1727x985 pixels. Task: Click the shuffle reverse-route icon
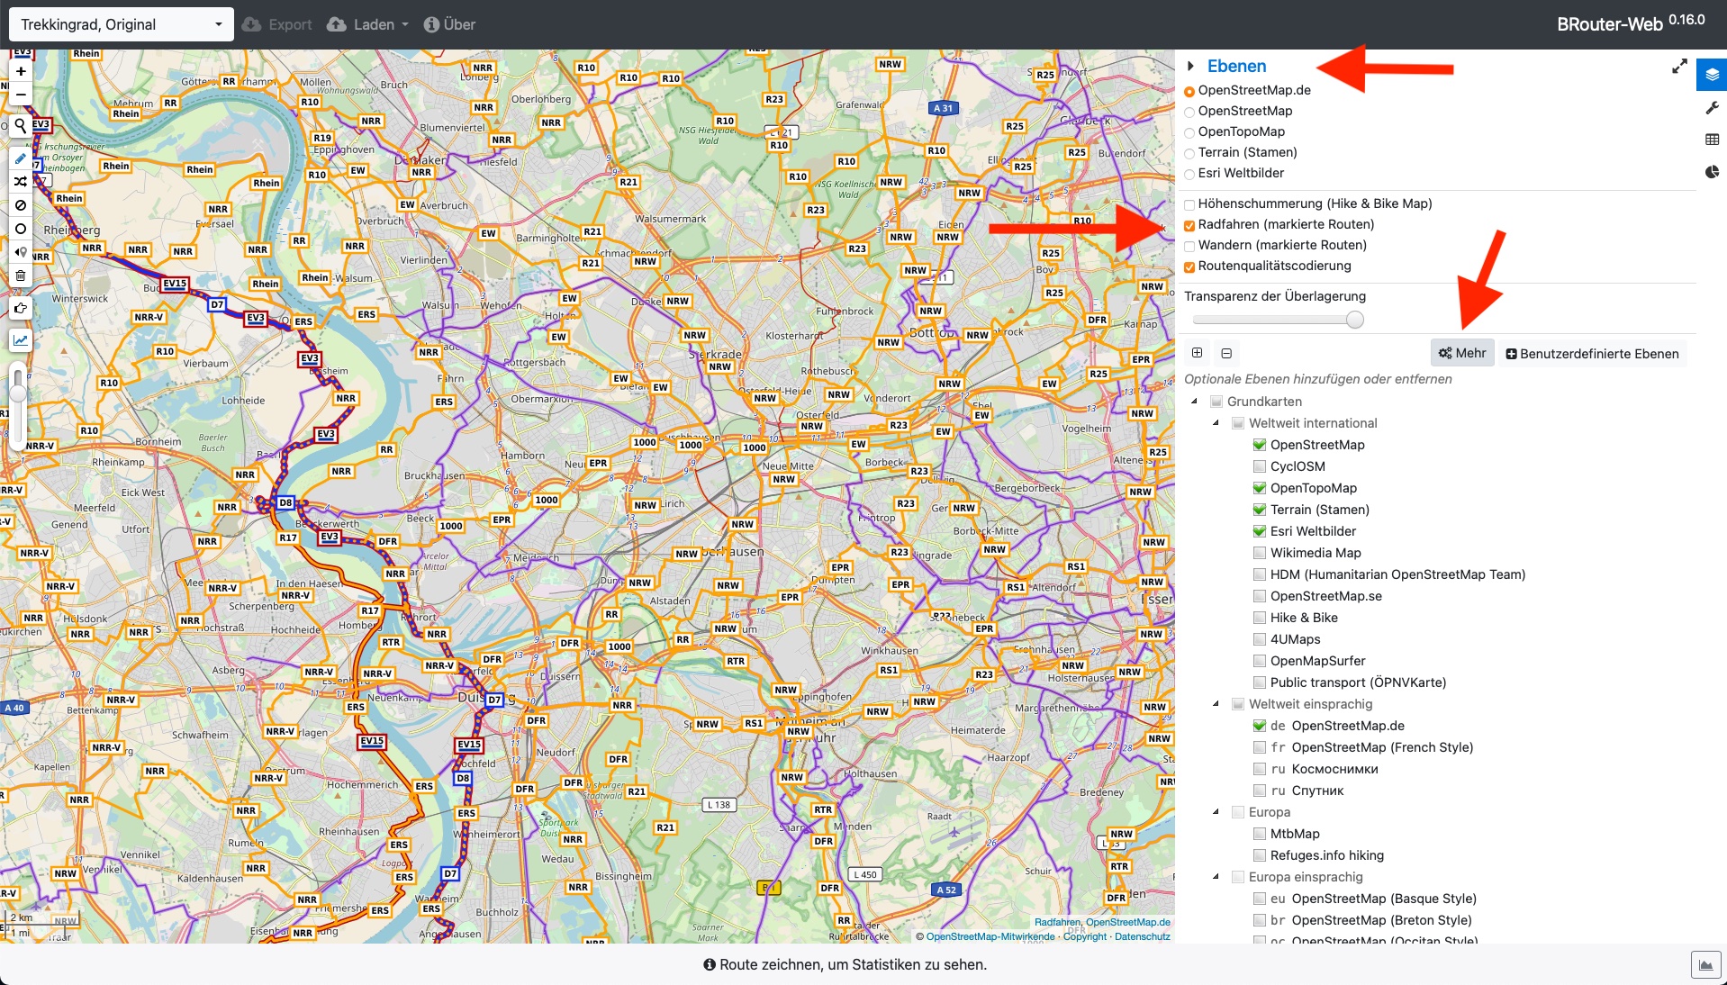tap(21, 182)
